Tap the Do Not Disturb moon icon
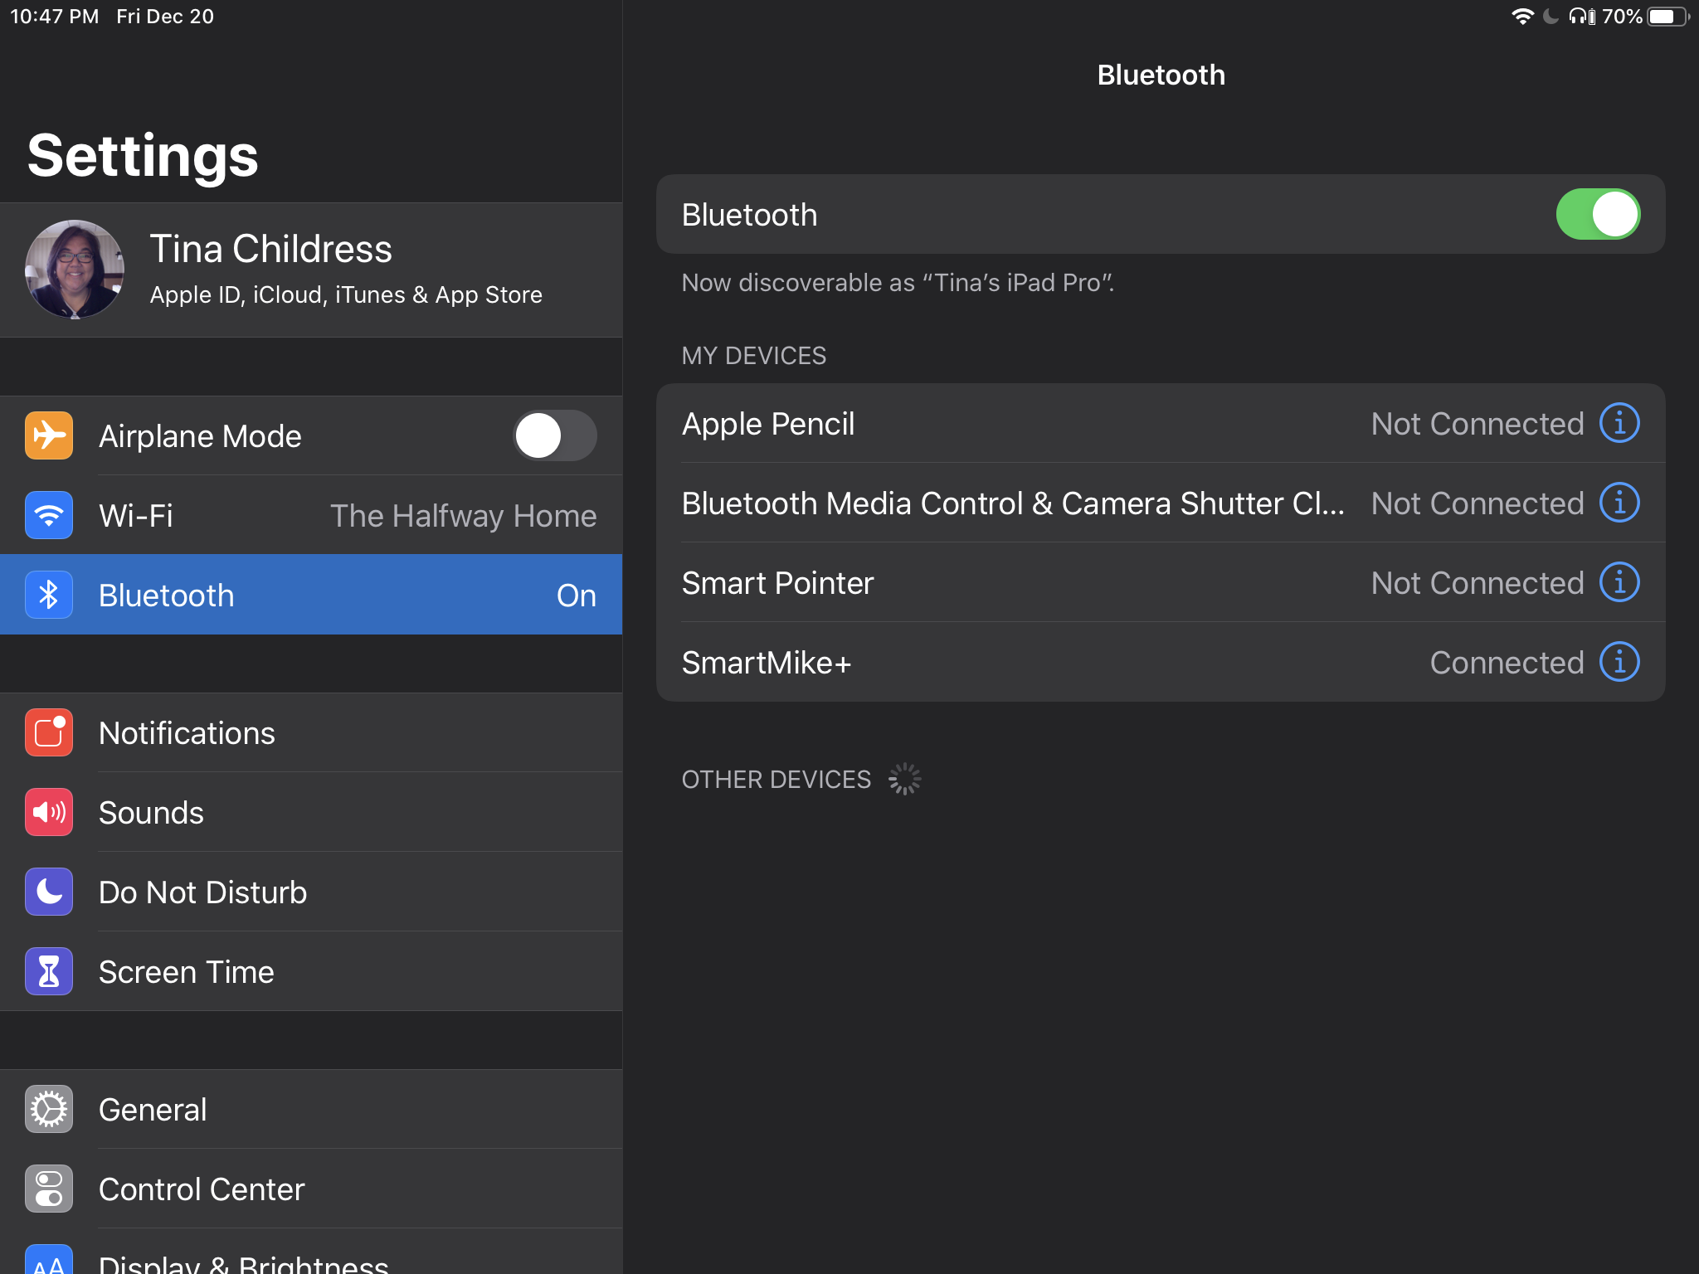The width and height of the screenshot is (1699, 1274). click(49, 892)
